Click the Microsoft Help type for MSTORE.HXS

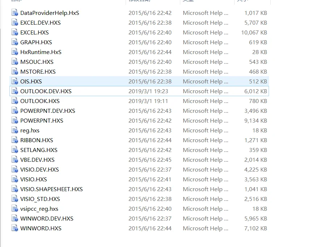tap(206, 72)
